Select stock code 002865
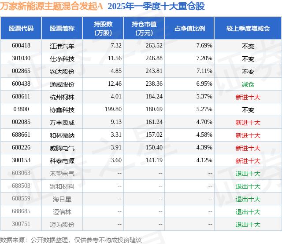The width and height of the screenshot is (282, 244). 21,71
